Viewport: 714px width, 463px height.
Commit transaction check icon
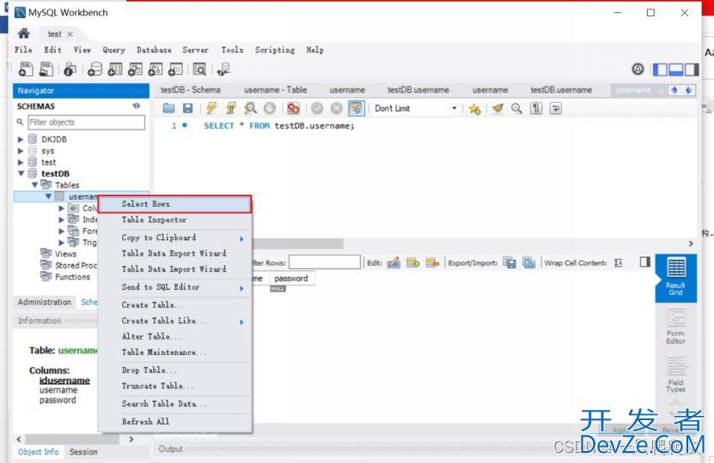[x=317, y=108]
